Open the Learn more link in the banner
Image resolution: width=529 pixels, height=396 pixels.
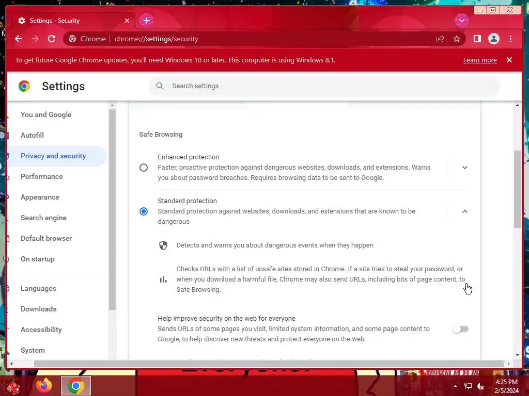480,60
